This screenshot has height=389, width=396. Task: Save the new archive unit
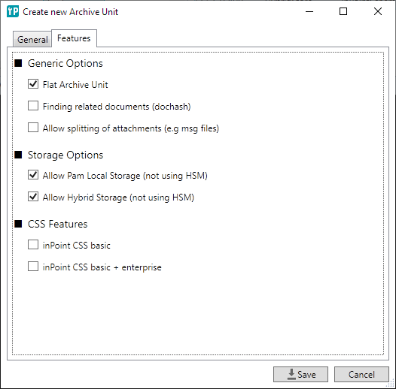tap(300, 375)
